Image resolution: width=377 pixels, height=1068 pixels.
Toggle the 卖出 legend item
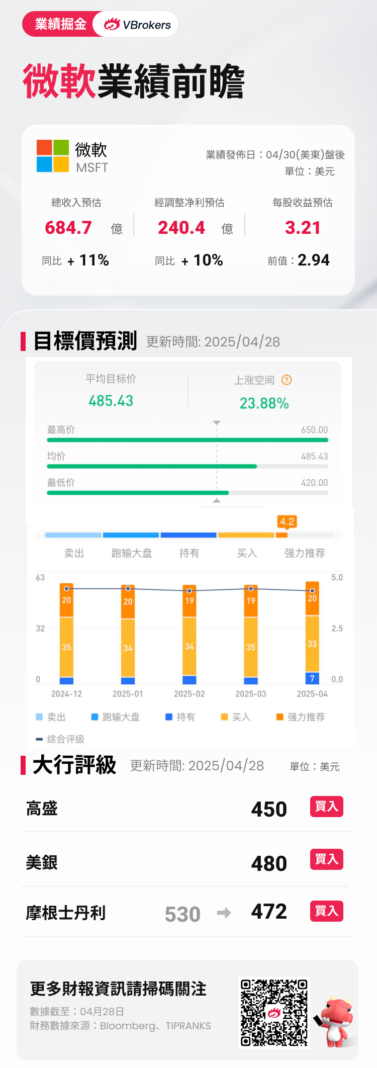(x=51, y=717)
